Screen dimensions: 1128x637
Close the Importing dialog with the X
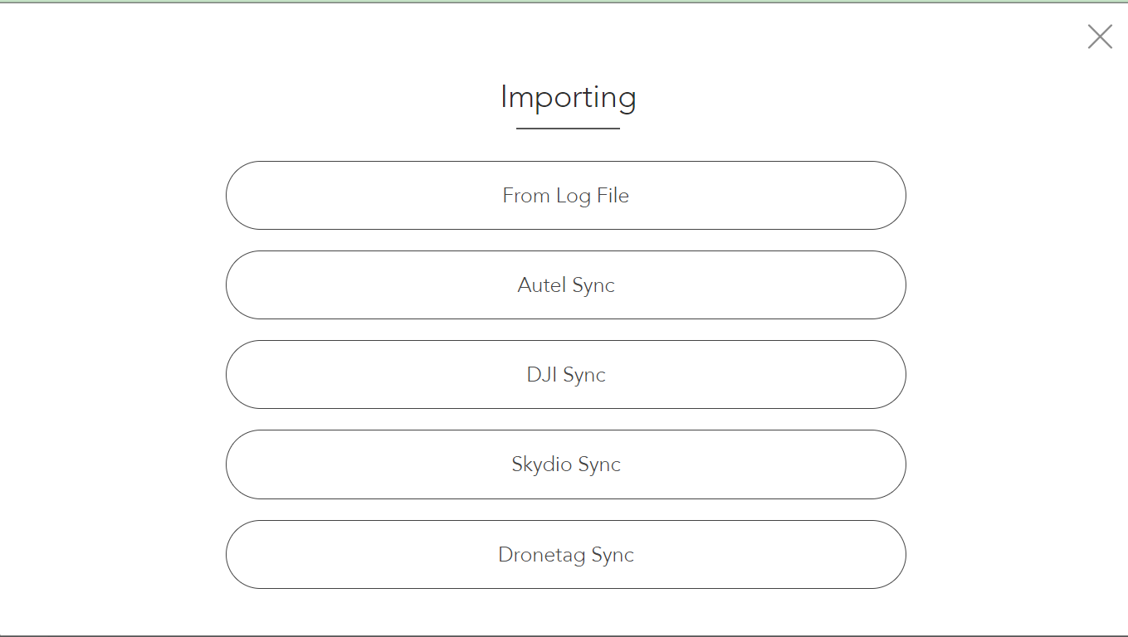point(1100,36)
